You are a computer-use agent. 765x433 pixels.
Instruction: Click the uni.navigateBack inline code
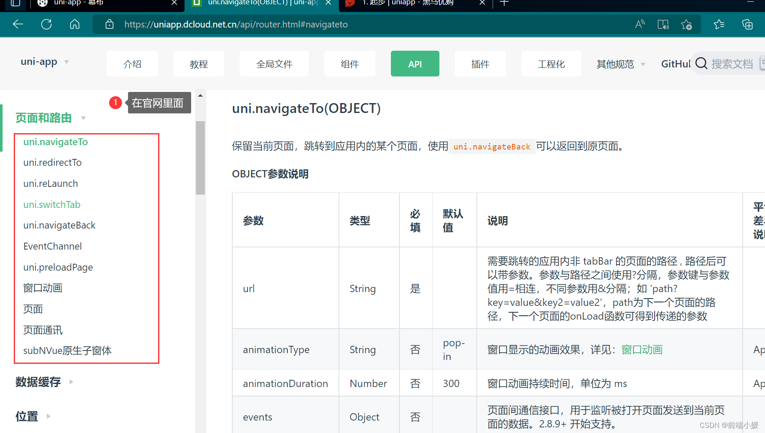tap(492, 146)
